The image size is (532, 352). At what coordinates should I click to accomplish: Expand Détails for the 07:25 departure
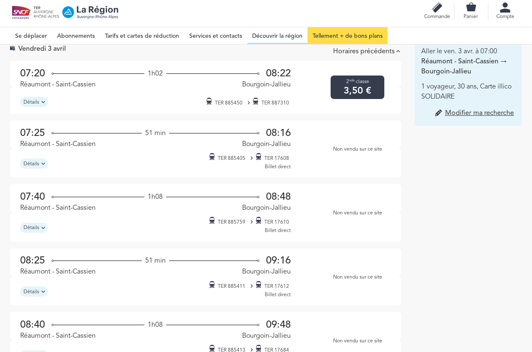tap(34, 164)
